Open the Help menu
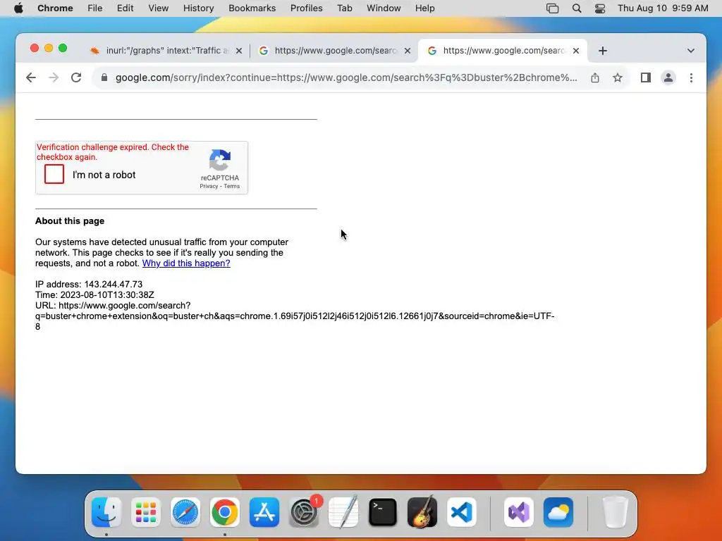722x541 pixels. click(x=425, y=8)
